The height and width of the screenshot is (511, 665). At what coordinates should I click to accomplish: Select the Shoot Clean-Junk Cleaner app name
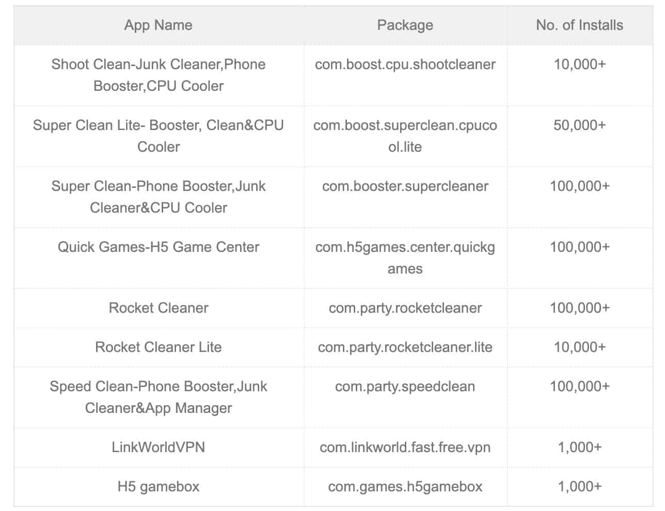(x=158, y=75)
